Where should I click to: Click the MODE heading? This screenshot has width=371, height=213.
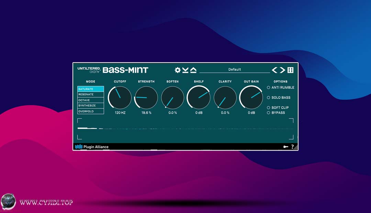pyautogui.click(x=91, y=81)
